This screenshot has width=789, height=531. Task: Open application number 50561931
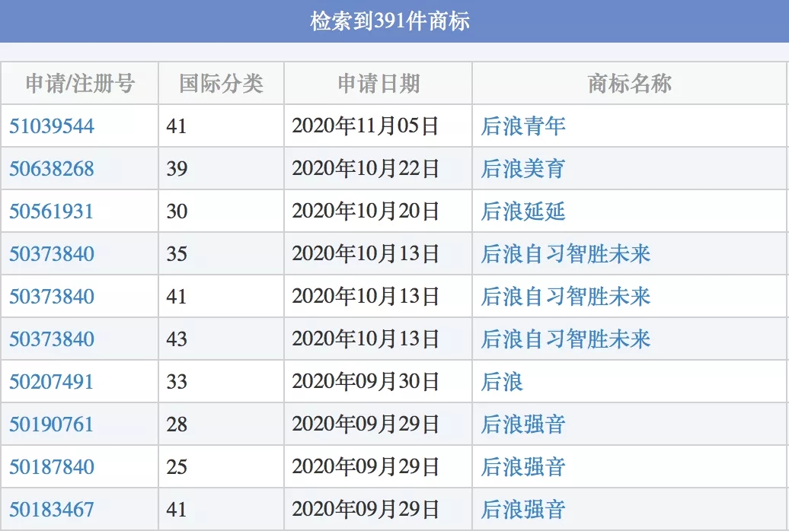pos(51,211)
